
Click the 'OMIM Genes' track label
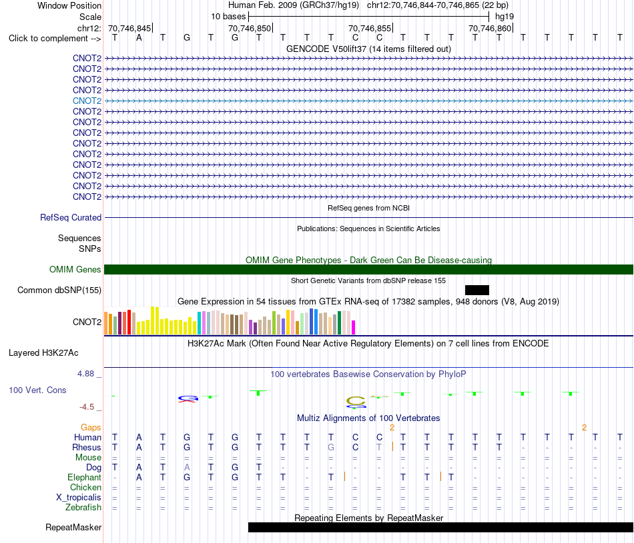pos(75,270)
